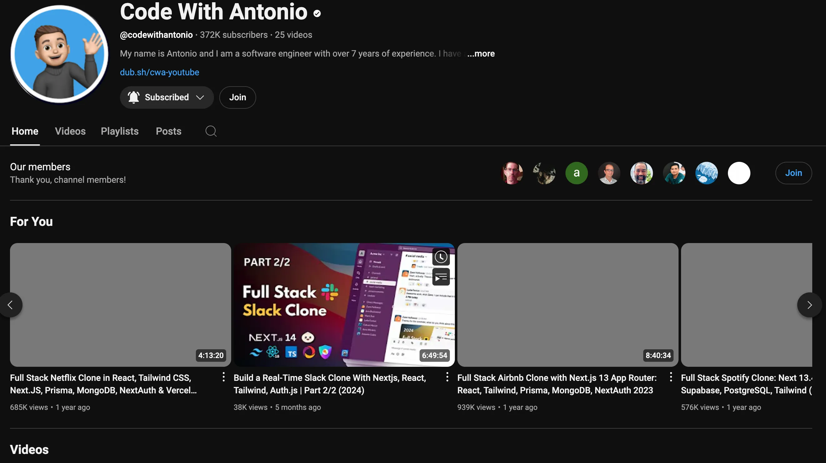The height and width of the screenshot is (463, 826).
Task: Open the Full Stack Slack Clone video thumbnail
Action: pyautogui.click(x=344, y=305)
